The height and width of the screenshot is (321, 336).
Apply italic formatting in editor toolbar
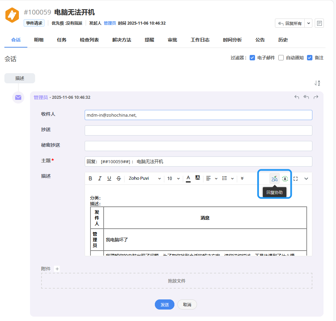coord(100,179)
